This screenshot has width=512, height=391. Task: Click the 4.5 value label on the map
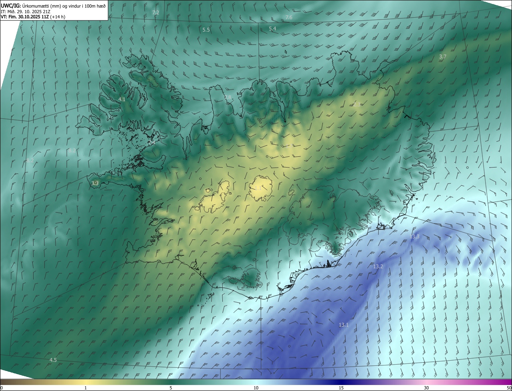(x=53, y=360)
